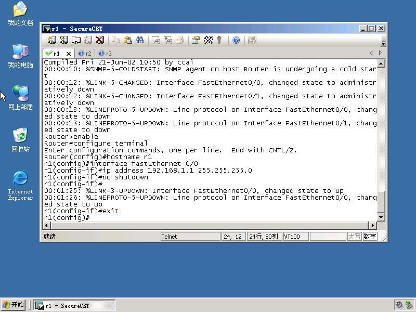The height and width of the screenshot is (312, 416).
Task: Minimize the SecureCRT window
Action: (363, 29)
